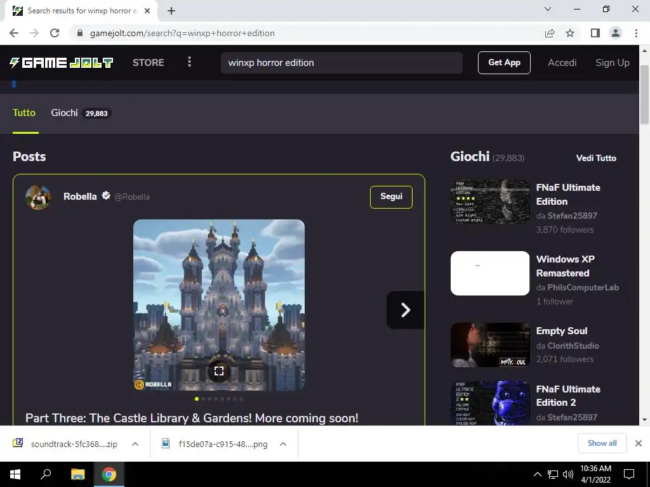Viewport: 650px width, 487px height.
Task: Open the FNaF Ultimate Edition game thumbnail
Action: 490,201
